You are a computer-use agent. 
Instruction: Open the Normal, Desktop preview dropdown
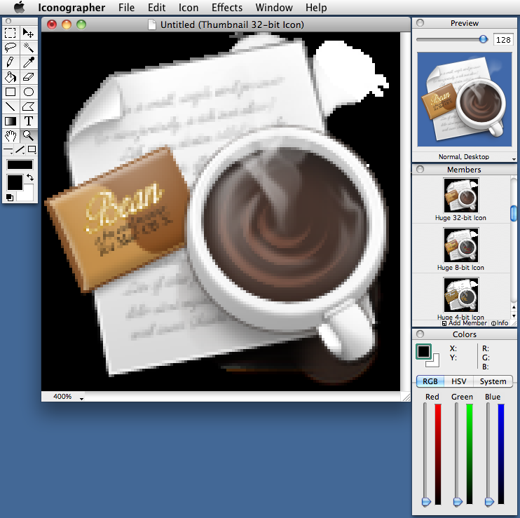[x=463, y=157]
